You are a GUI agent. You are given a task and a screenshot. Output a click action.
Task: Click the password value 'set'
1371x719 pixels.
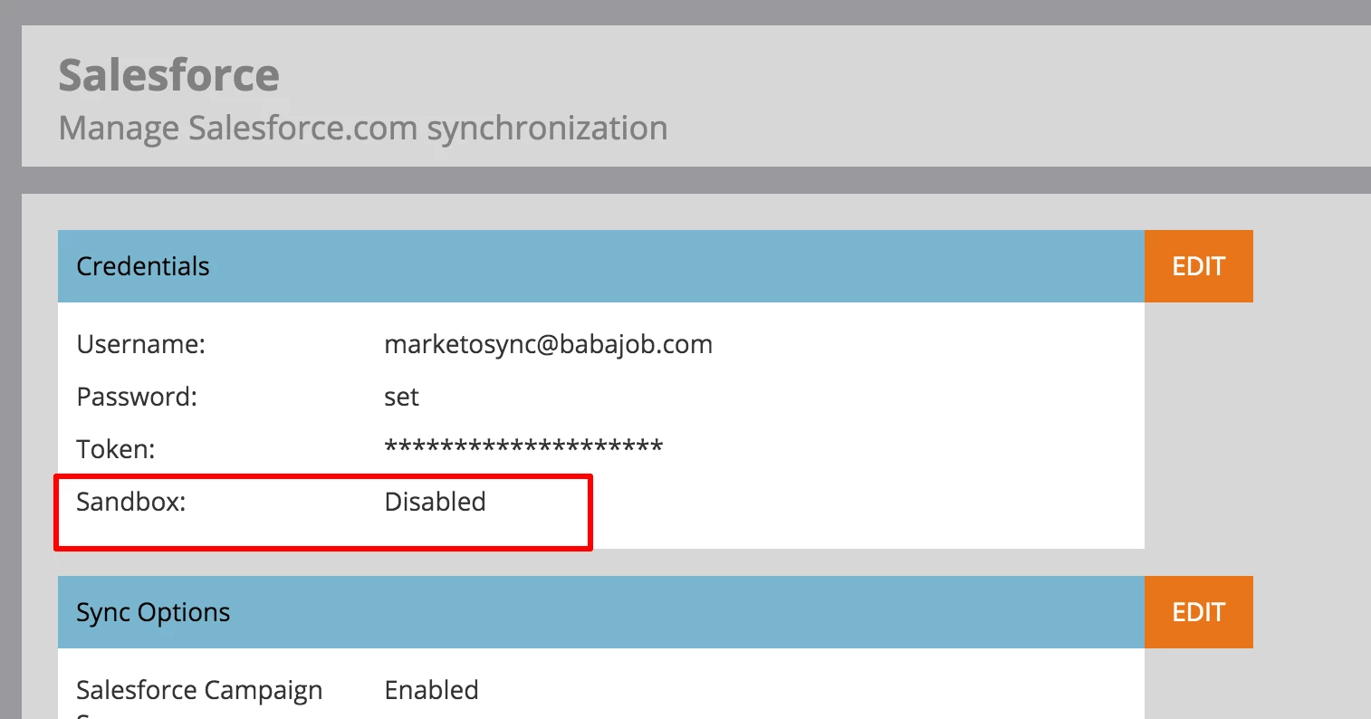point(401,398)
